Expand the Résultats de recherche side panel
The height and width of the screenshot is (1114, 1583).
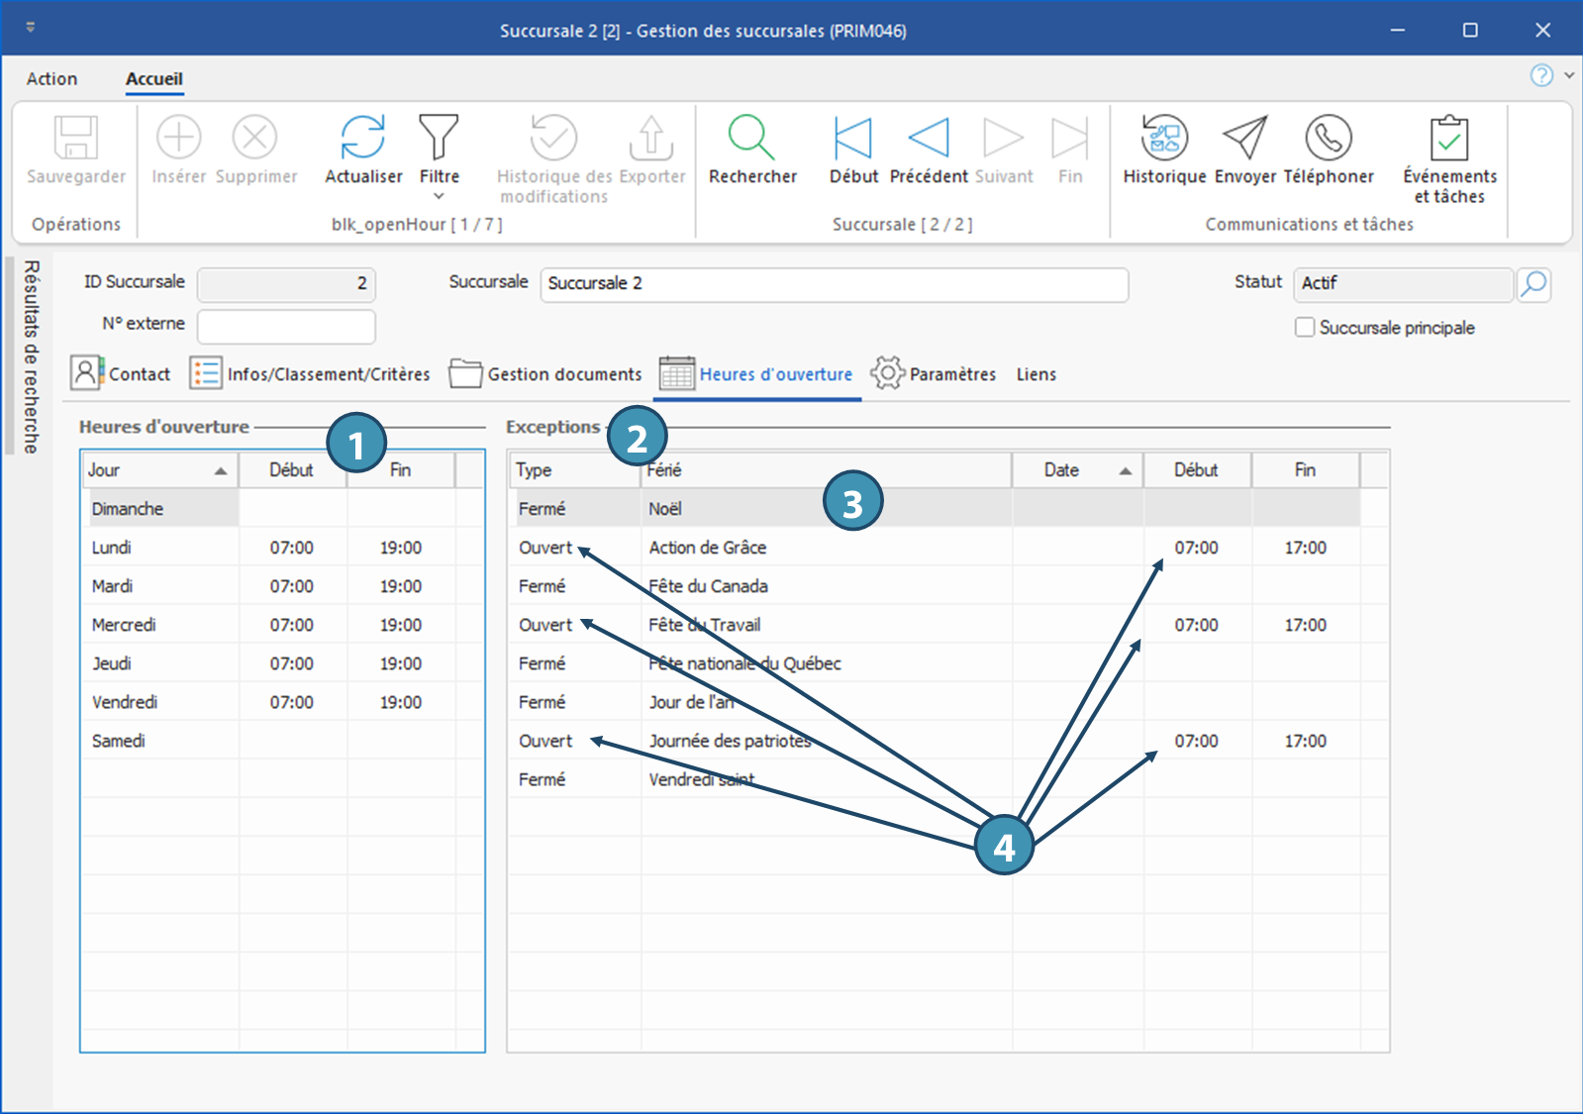(31, 356)
